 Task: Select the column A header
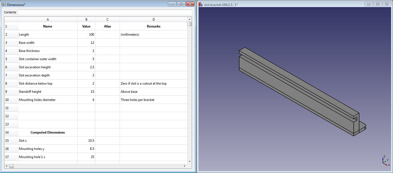point(48,19)
